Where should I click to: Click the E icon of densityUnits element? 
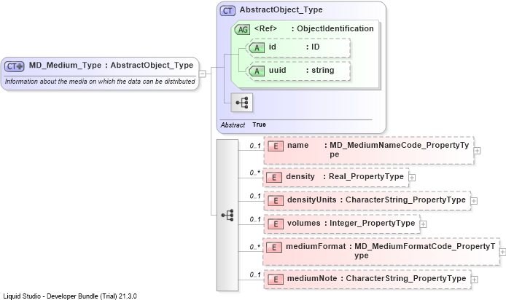pyautogui.click(x=276, y=201)
